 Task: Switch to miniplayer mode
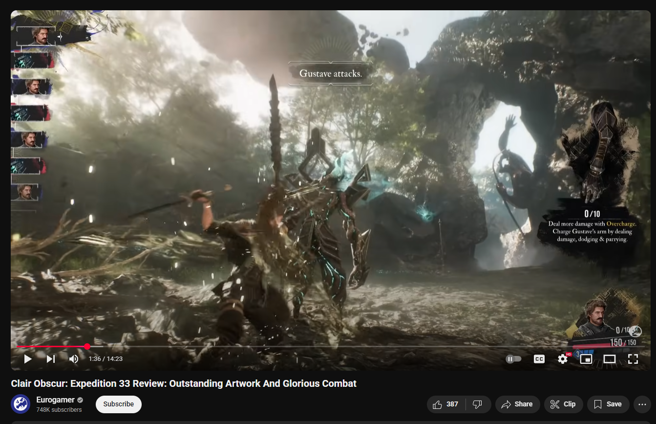click(586, 359)
